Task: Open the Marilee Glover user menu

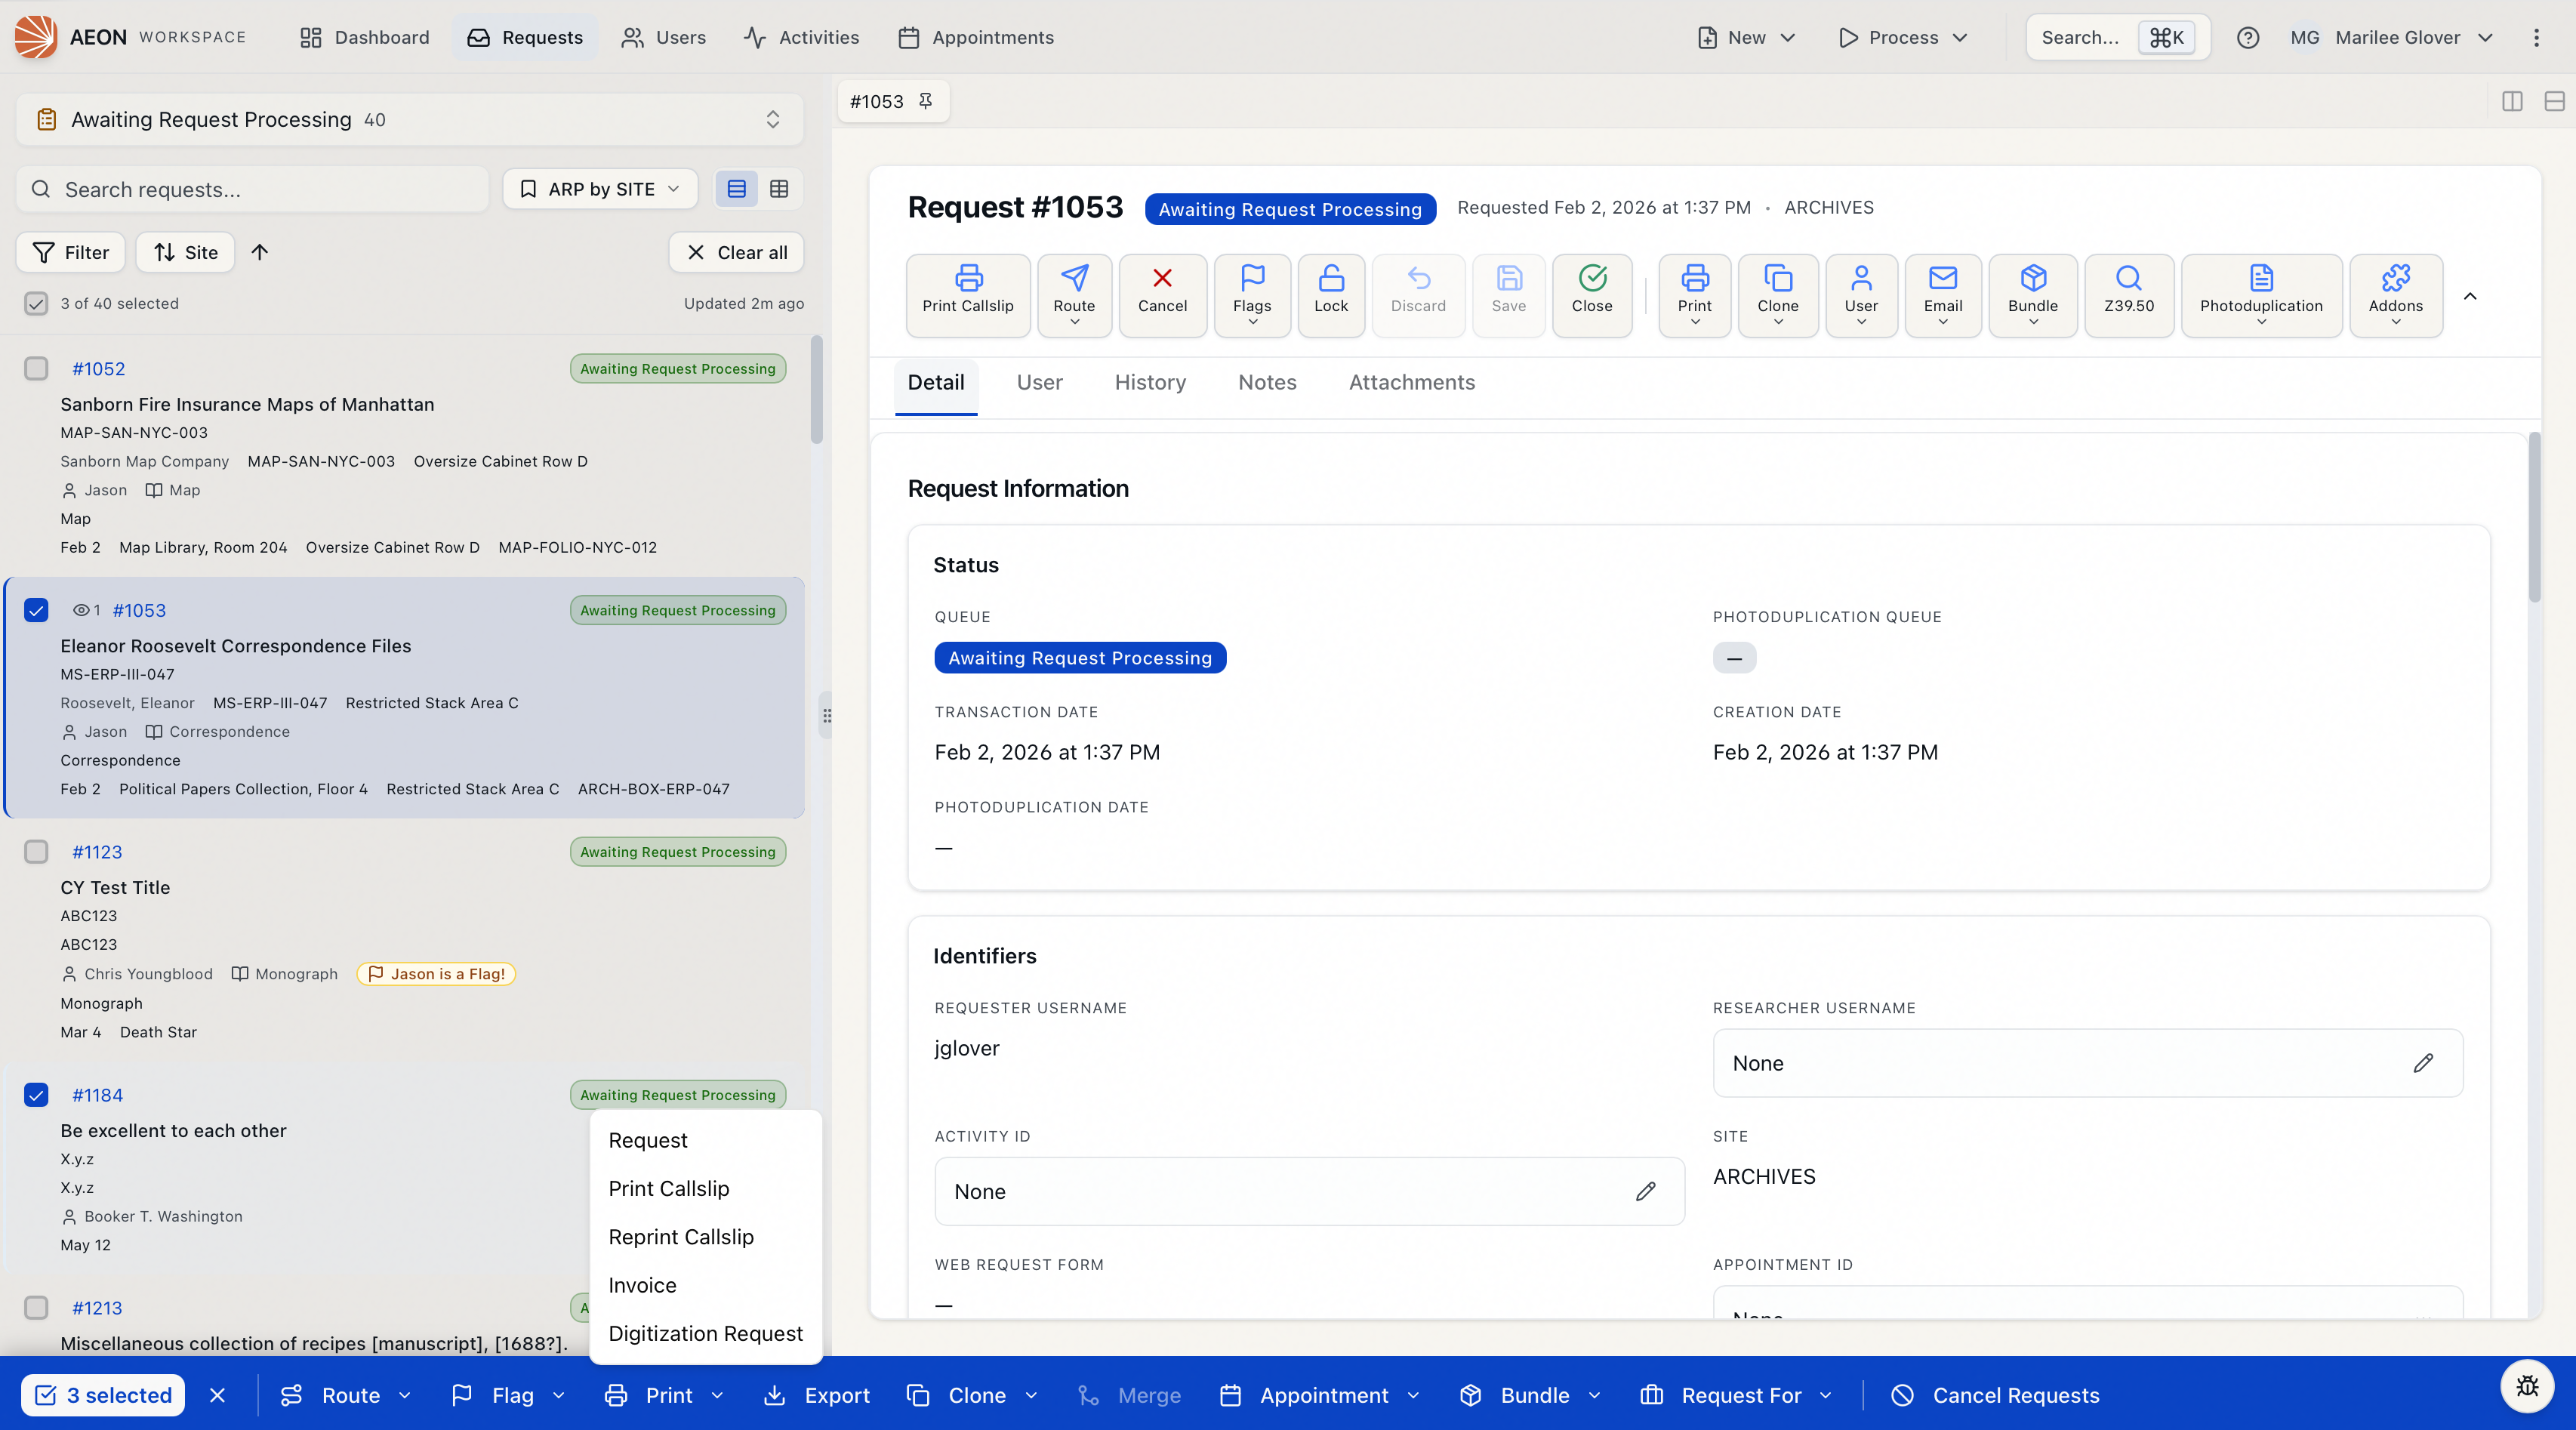Action: coord(2392,37)
